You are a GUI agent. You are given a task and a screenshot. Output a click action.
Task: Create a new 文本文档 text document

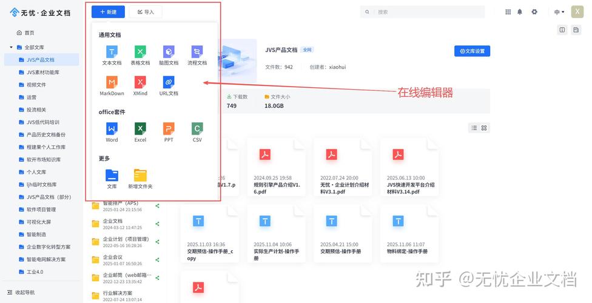click(112, 56)
